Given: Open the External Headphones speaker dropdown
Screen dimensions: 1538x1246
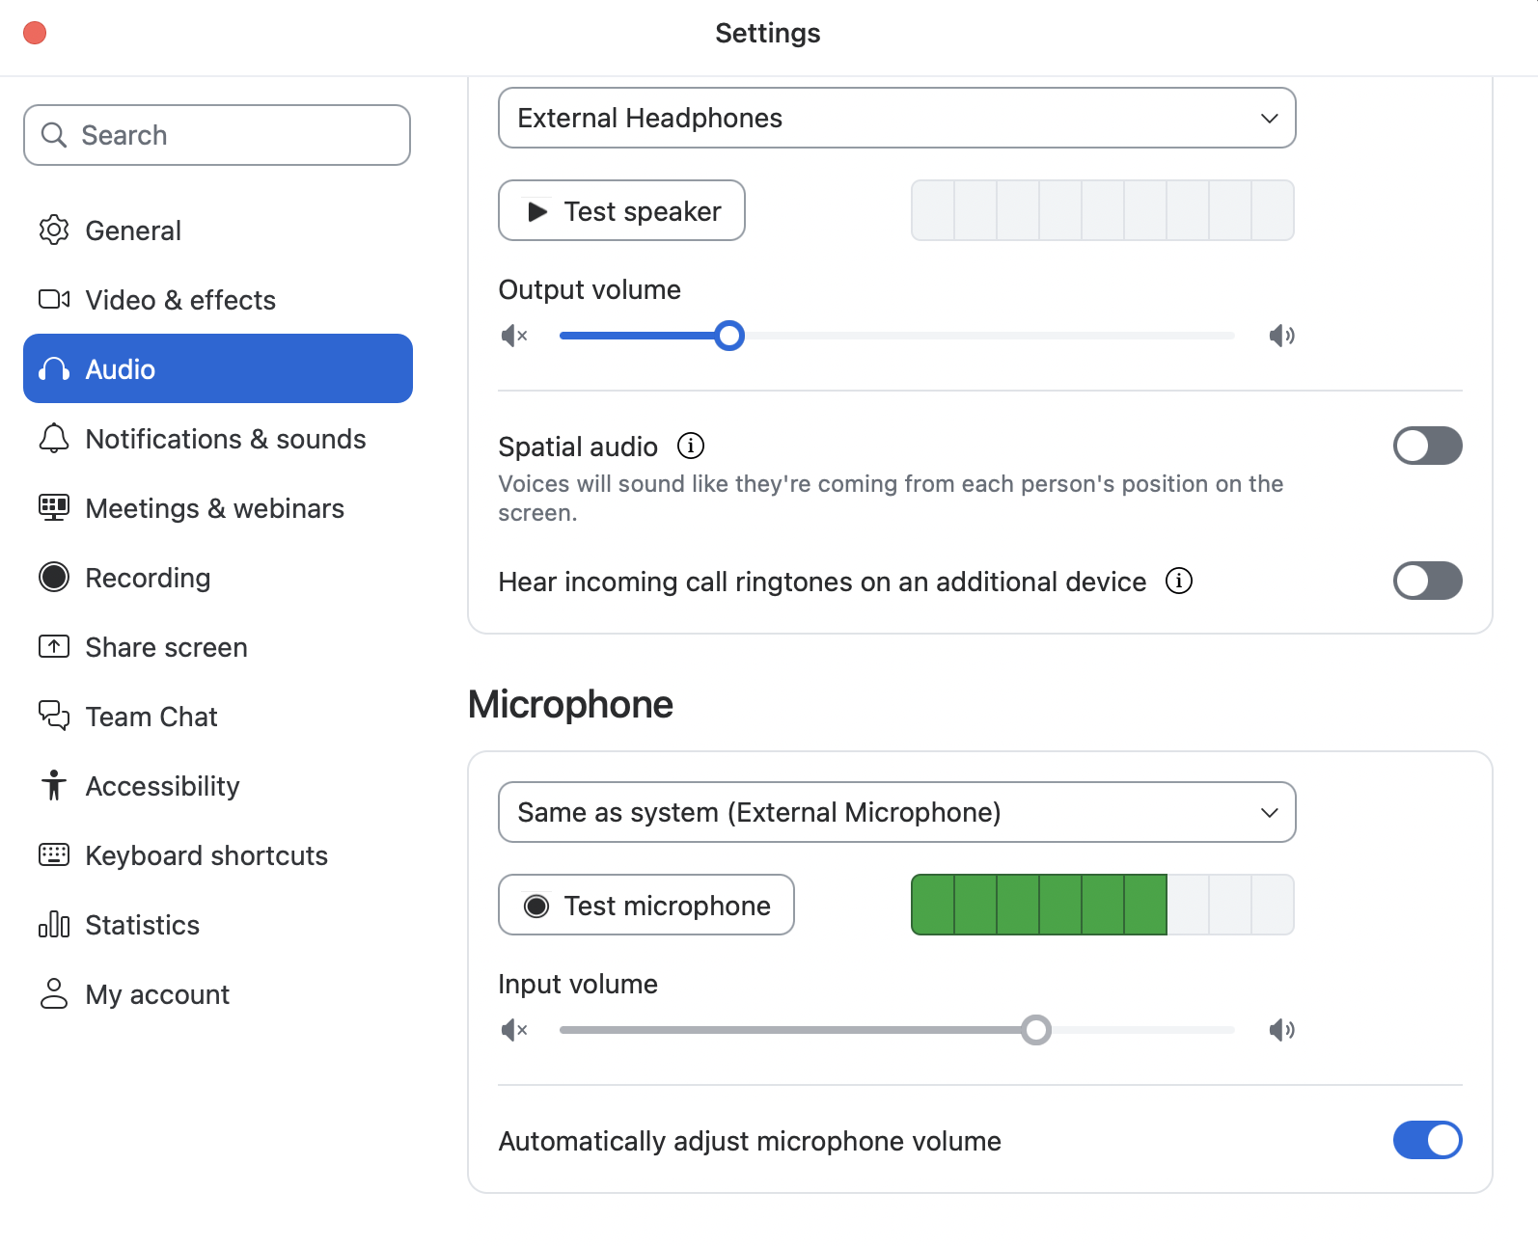Looking at the screenshot, I should point(896,118).
